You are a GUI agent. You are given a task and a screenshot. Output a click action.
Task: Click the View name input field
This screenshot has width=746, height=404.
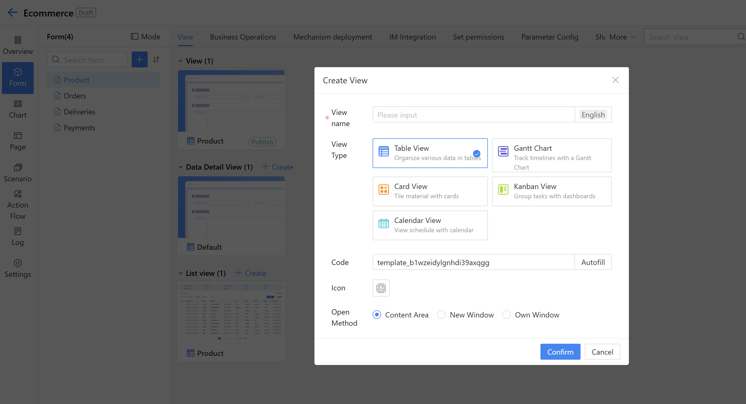click(474, 115)
